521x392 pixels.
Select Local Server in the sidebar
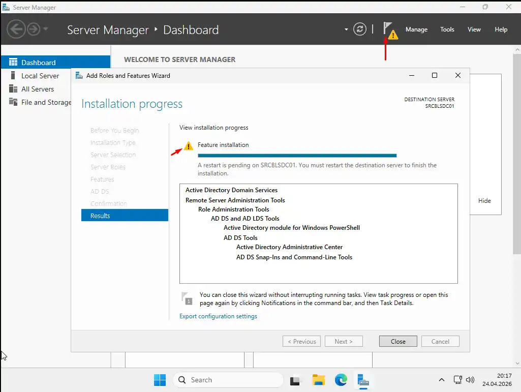point(40,76)
